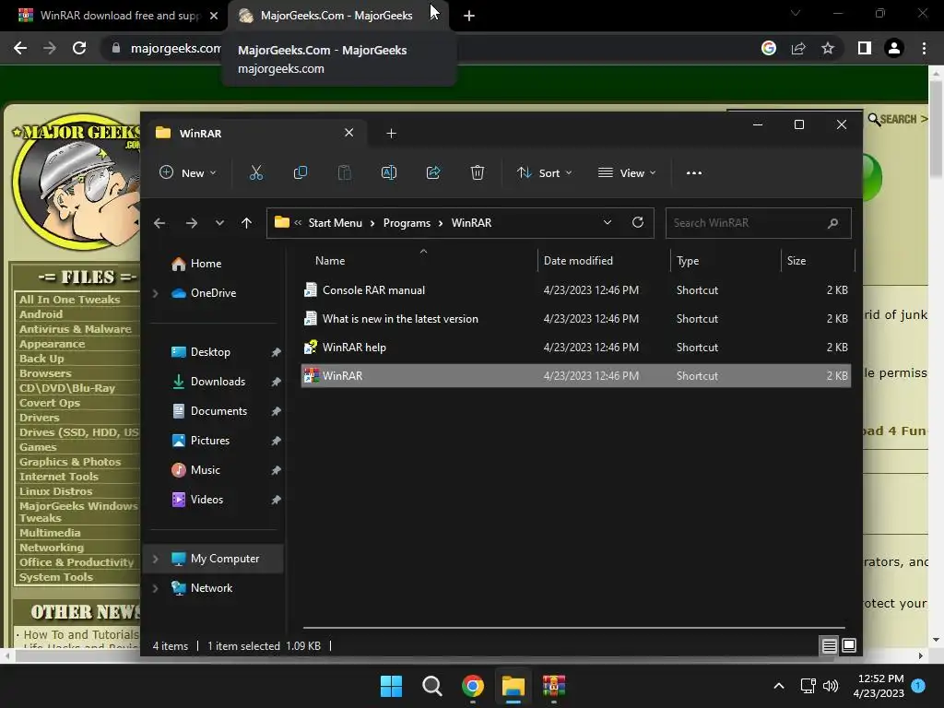This screenshot has height=708, width=944.
Task: Sort by Date modified column header
Action: [x=578, y=261]
